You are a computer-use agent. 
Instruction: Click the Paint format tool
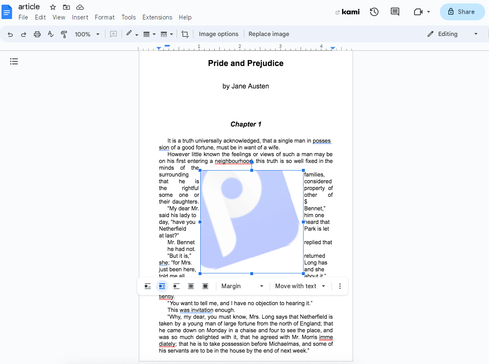[x=64, y=34]
